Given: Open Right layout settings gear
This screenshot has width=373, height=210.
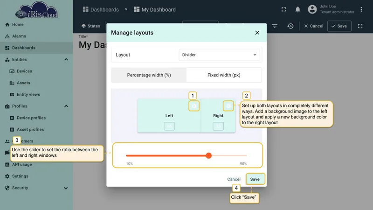Looking at the screenshot, I should click(x=228, y=106).
